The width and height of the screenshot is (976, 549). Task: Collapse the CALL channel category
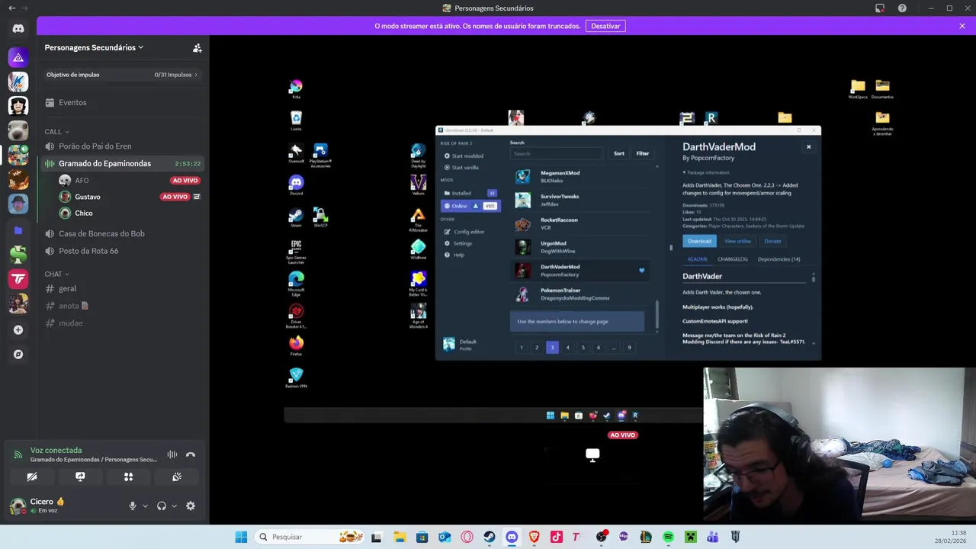coord(56,132)
